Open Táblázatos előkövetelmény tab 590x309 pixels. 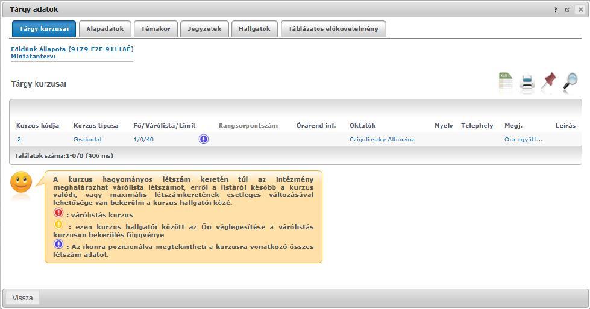click(333, 28)
